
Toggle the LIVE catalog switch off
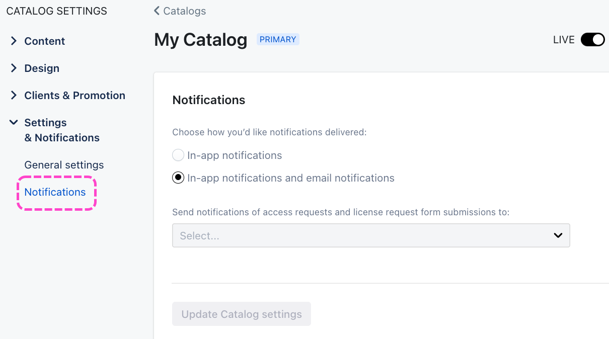592,40
